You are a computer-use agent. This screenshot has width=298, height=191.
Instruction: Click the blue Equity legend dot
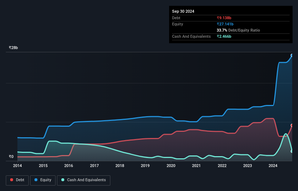pyautogui.click(x=36, y=180)
